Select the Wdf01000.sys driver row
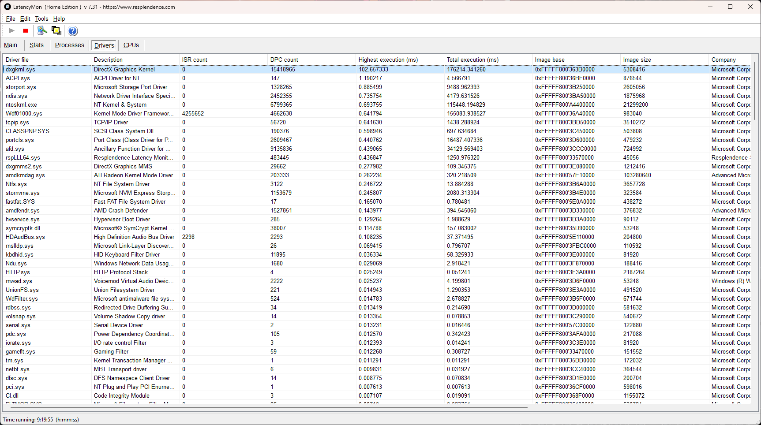The height and width of the screenshot is (425, 761). click(x=377, y=113)
